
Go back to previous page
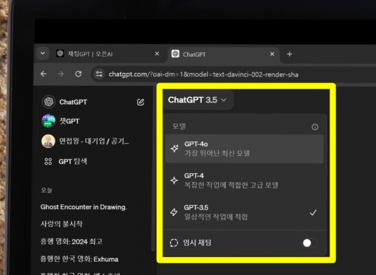43,74
